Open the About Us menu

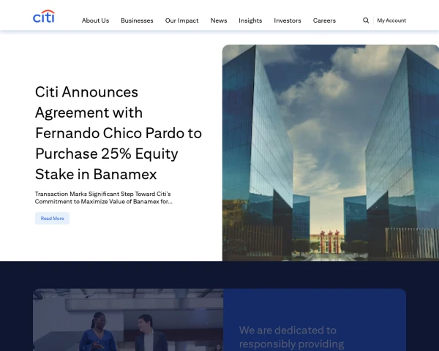tap(95, 20)
